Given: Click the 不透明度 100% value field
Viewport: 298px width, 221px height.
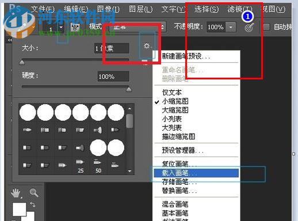Looking at the screenshot, I should coord(216,27).
